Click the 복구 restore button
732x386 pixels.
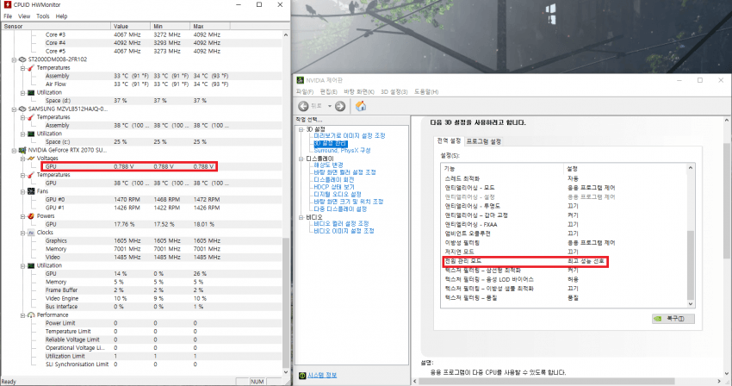(x=673, y=319)
